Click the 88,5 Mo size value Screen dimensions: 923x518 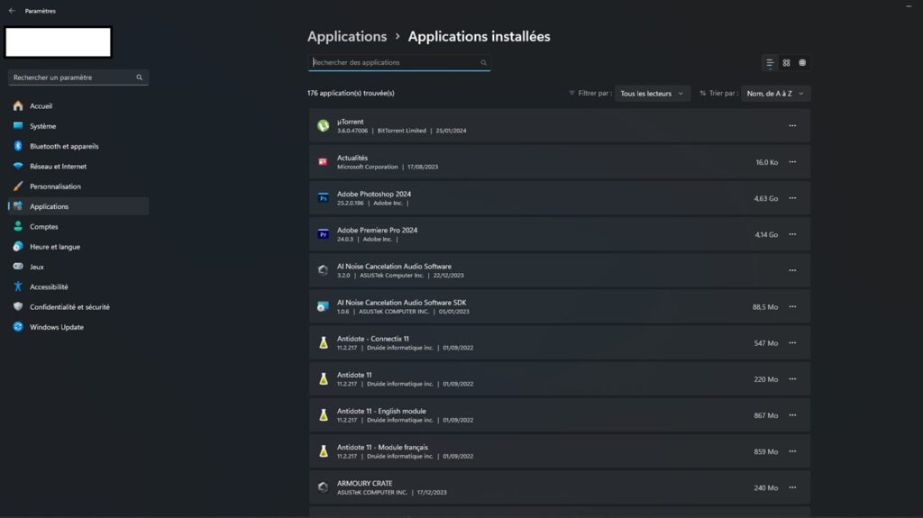pos(764,306)
